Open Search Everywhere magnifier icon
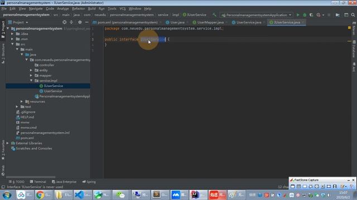Viewport: 357px width, 200px height. [x=353, y=15]
